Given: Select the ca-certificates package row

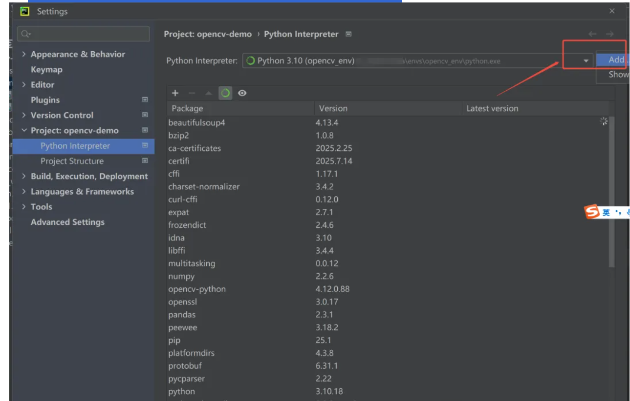Looking at the screenshot, I should [388, 148].
